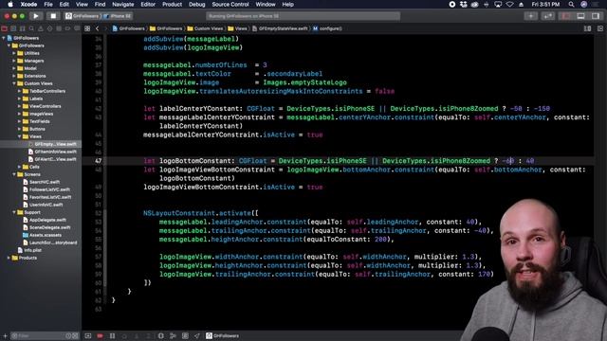Open the File menu
This screenshot has width=607, height=341.
48,4
